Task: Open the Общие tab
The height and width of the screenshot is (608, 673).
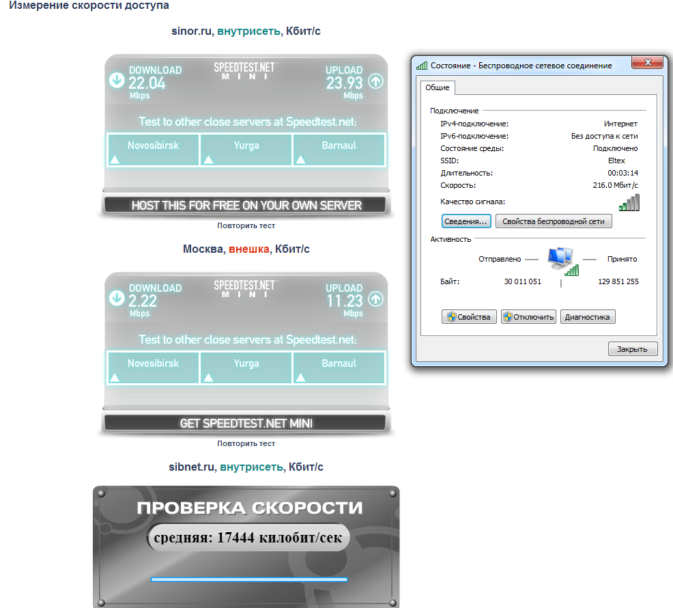Action: click(x=438, y=87)
